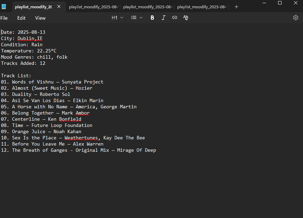303x218 pixels.
Task: Clear formatting with the Ab eraser icon
Action: pyautogui.click(x=186, y=18)
